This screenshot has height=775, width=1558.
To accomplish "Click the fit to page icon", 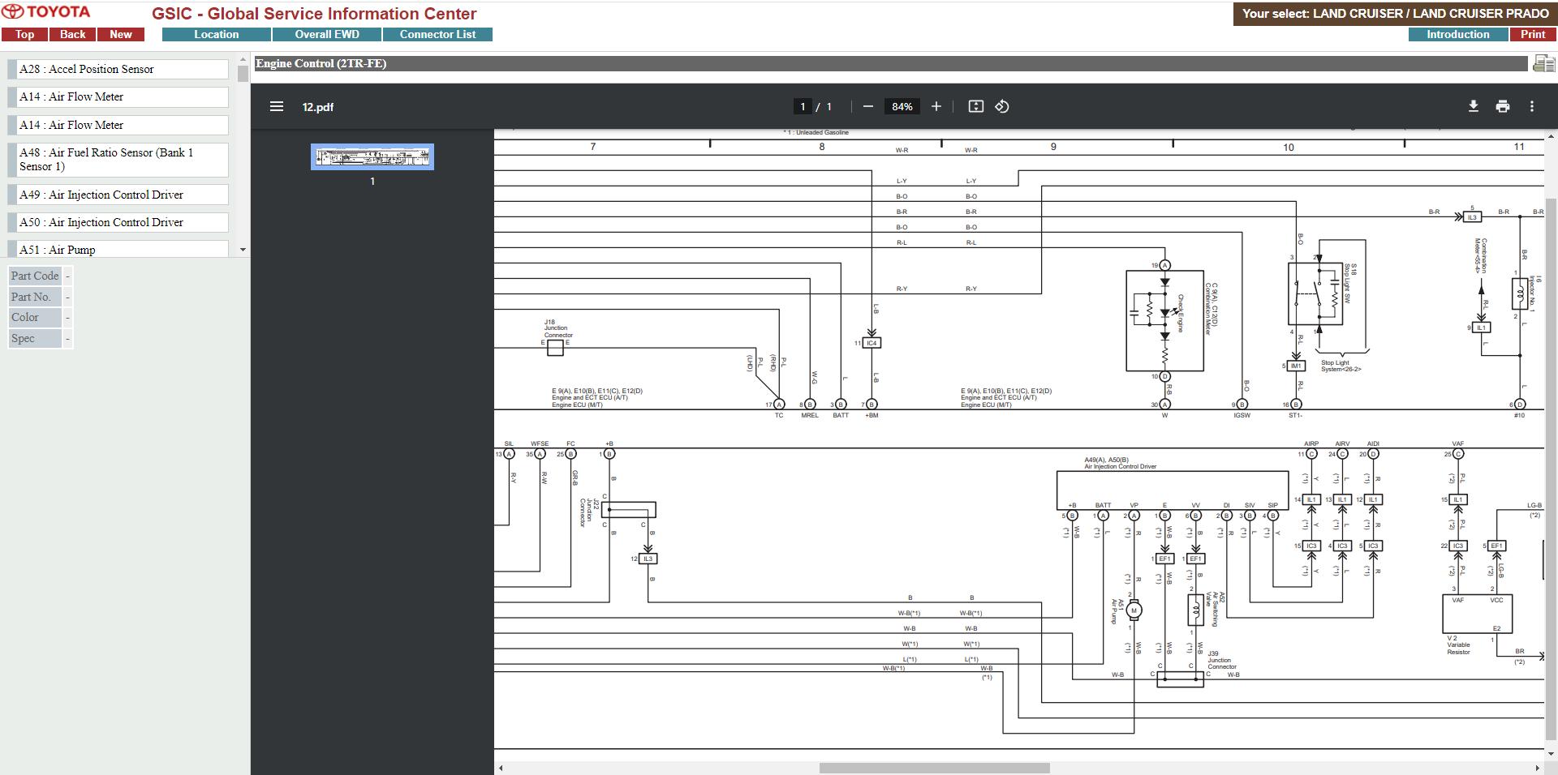I will (x=976, y=106).
